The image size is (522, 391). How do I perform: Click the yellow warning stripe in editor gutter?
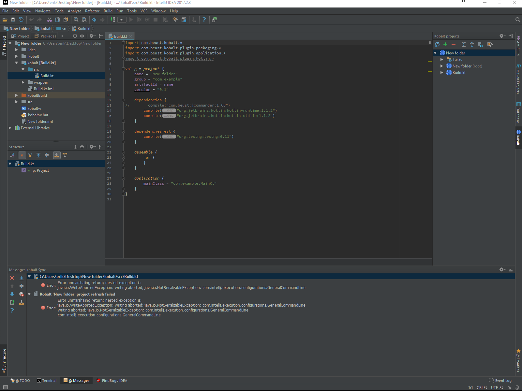tap(430, 61)
